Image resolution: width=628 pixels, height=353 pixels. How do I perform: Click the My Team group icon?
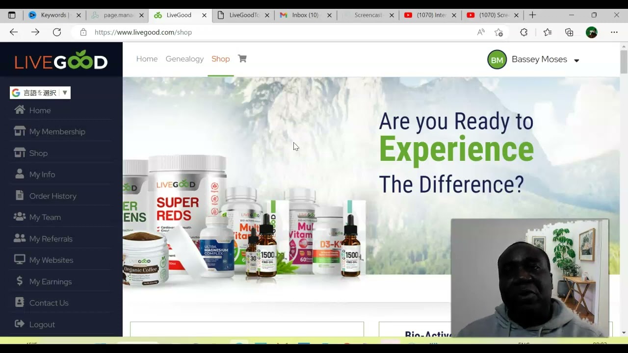pos(20,217)
